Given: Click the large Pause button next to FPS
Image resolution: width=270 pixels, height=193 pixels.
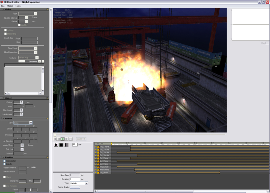Looking at the screenshot, I should (x=66, y=145).
